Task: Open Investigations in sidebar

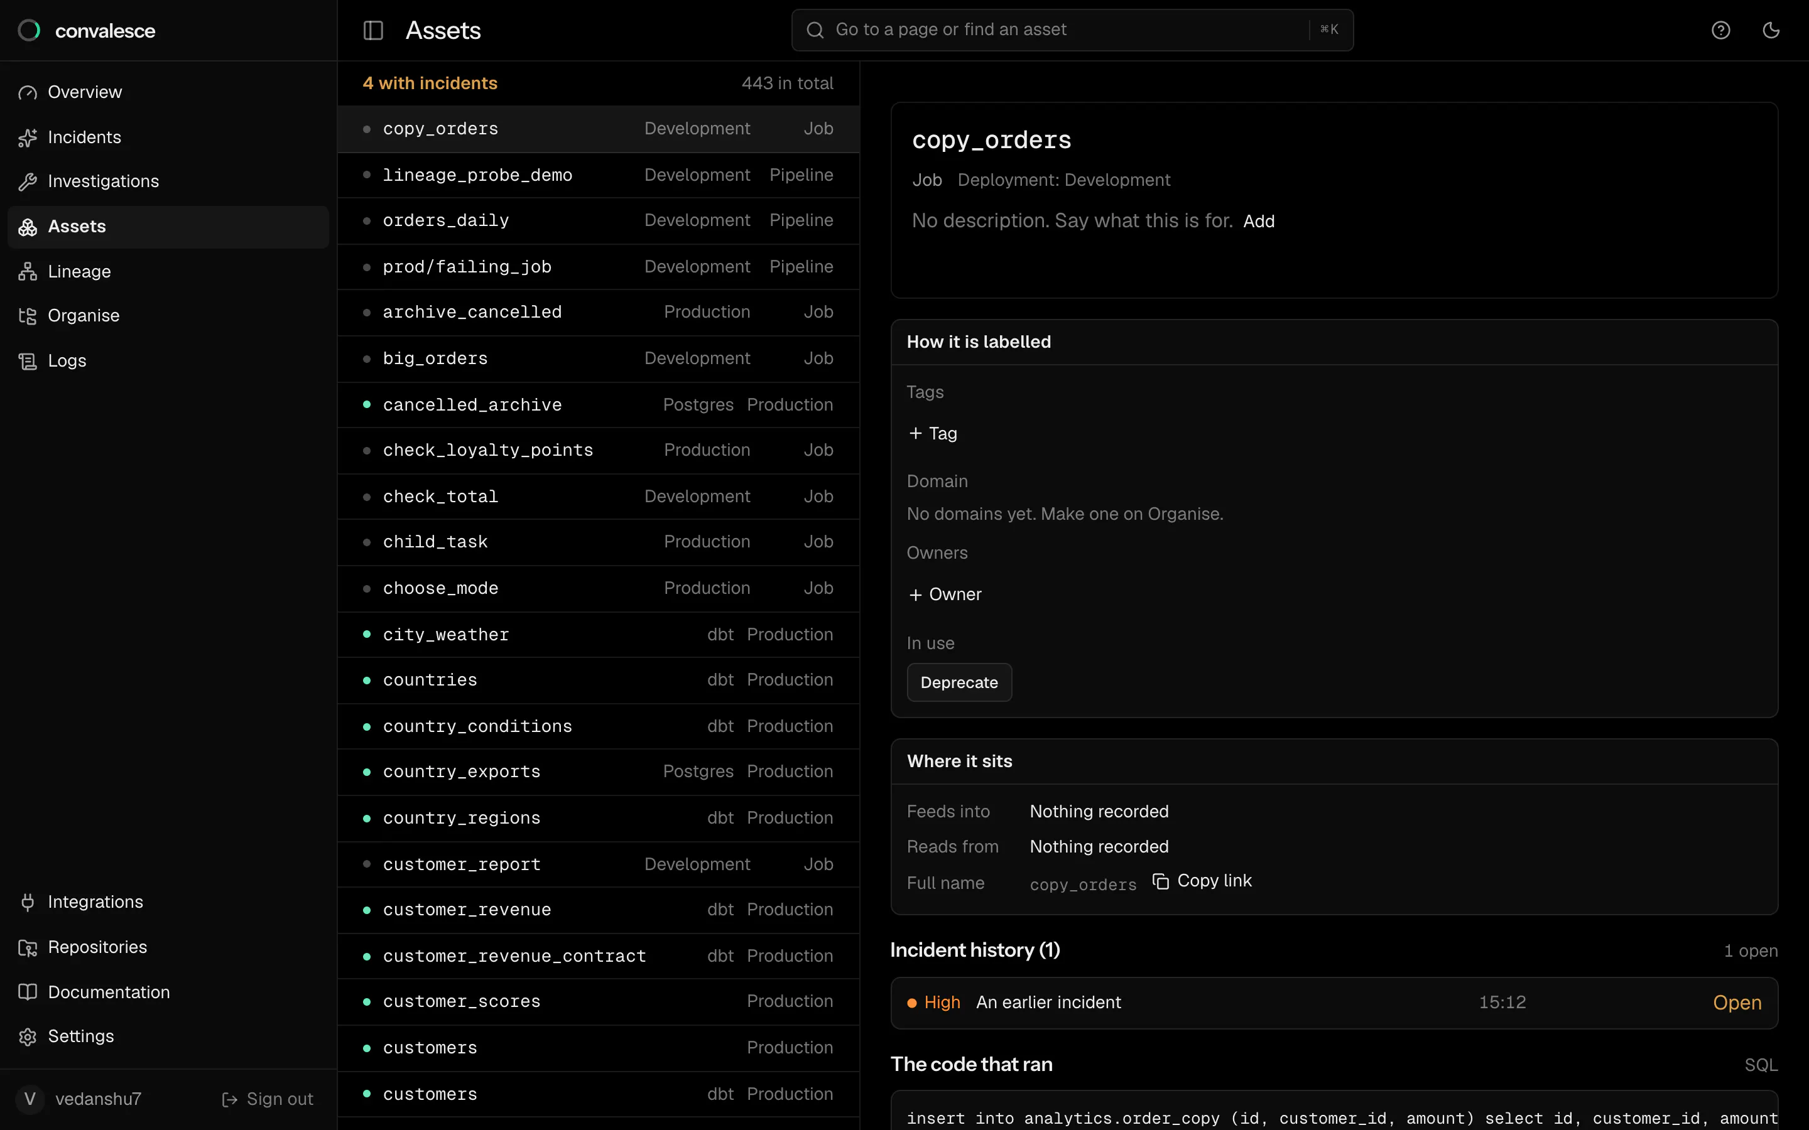Action: click(168, 181)
